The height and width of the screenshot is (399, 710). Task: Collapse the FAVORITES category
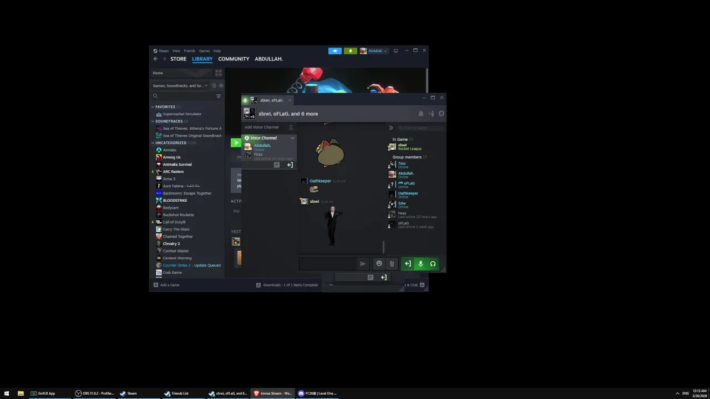[x=153, y=106]
